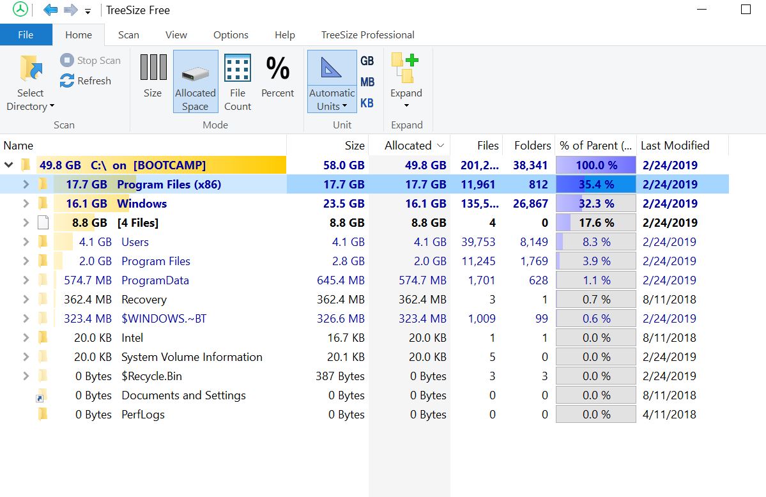Screen dimensions: 766x497
Task: Switch to Percent display mode
Action: 277,76
